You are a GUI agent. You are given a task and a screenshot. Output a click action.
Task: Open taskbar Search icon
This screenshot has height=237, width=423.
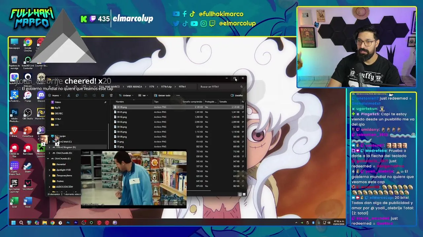click(x=21, y=223)
